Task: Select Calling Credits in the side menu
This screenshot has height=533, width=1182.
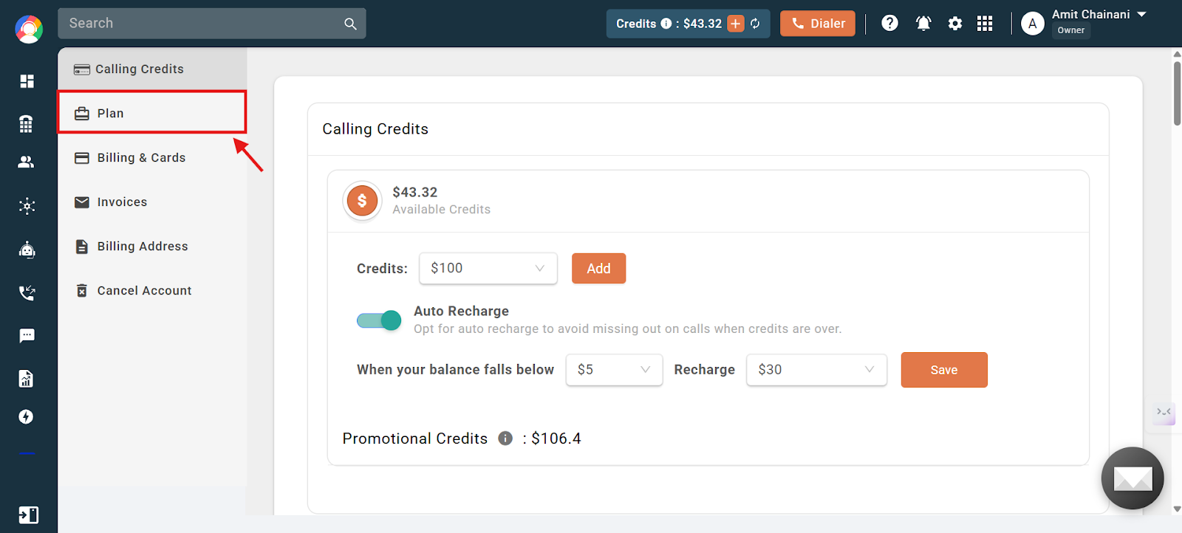Action: tap(152, 69)
